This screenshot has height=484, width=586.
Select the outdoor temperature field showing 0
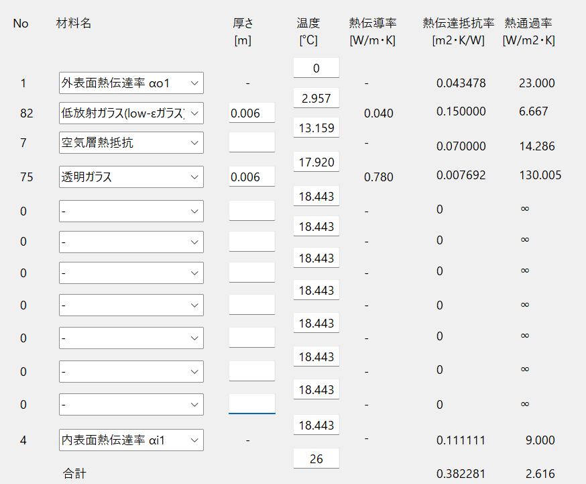tap(316, 68)
